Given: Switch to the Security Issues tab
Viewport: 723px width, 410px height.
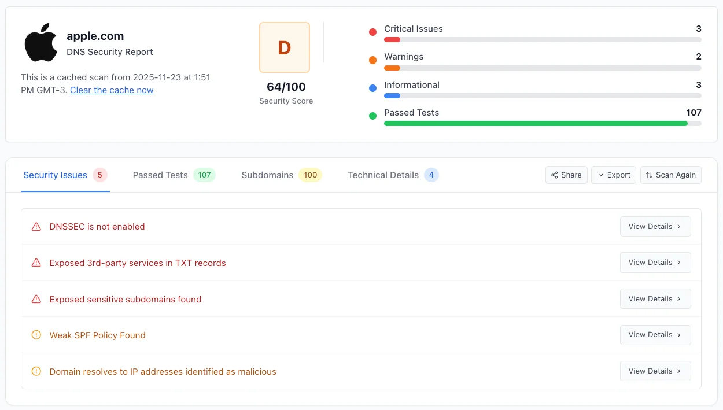Looking at the screenshot, I should click(65, 175).
